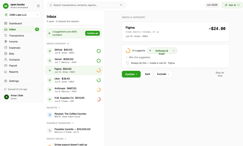Click the Dashboard grid icon
The image size is (243, 146).
(6, 23)
